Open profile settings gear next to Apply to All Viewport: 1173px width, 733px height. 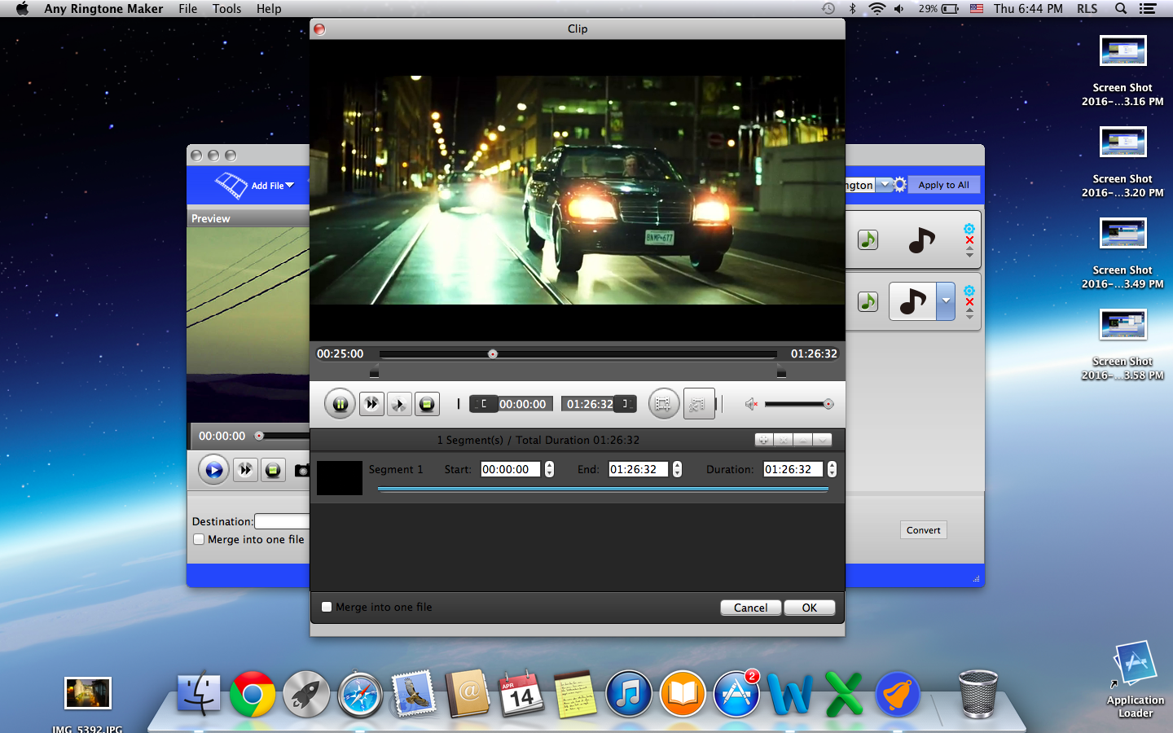click(900, 185)
